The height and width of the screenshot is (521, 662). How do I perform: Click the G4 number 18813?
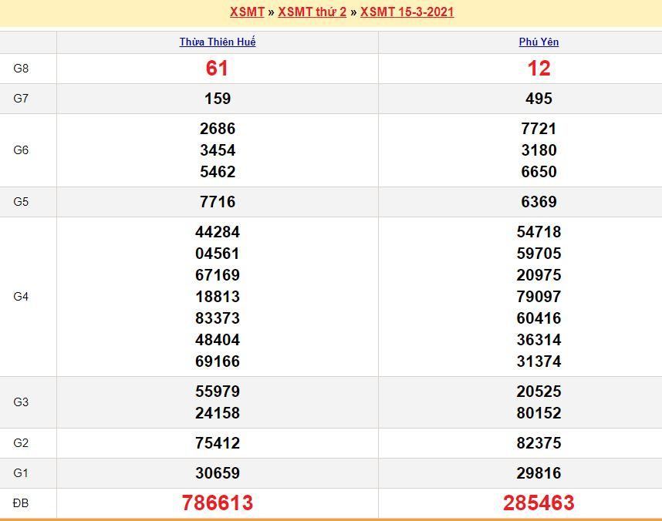pos(218,297)
